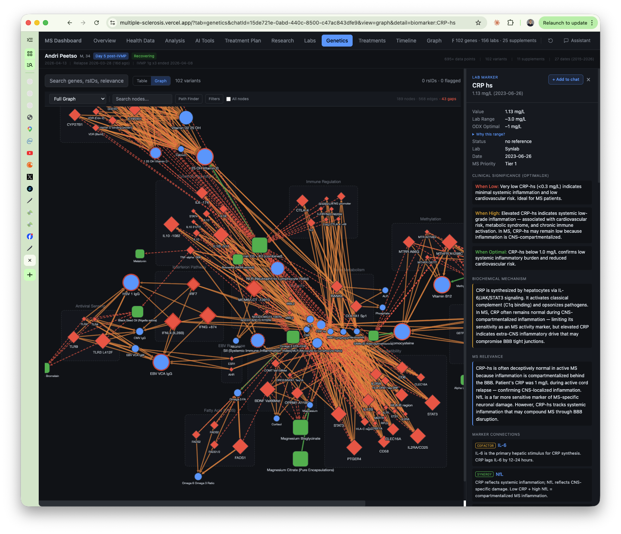
Task: Click the sidebar collapse icon at the top
Action: coord(29,39)
